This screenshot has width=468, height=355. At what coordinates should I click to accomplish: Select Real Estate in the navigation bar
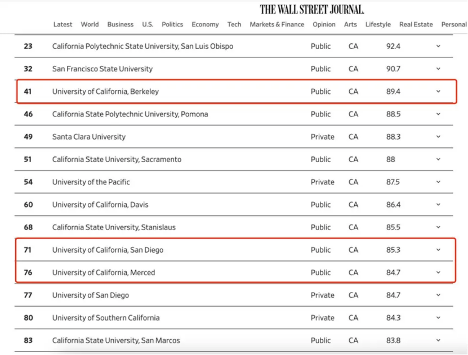tap(416, 24)
